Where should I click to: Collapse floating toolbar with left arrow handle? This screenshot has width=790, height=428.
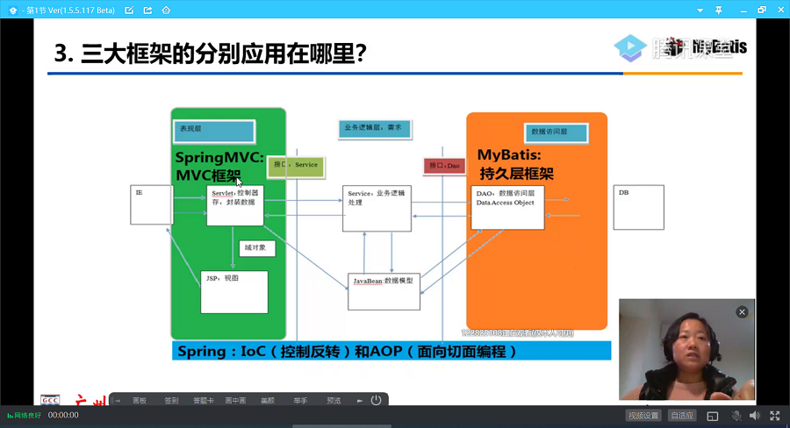pos(117,400)
